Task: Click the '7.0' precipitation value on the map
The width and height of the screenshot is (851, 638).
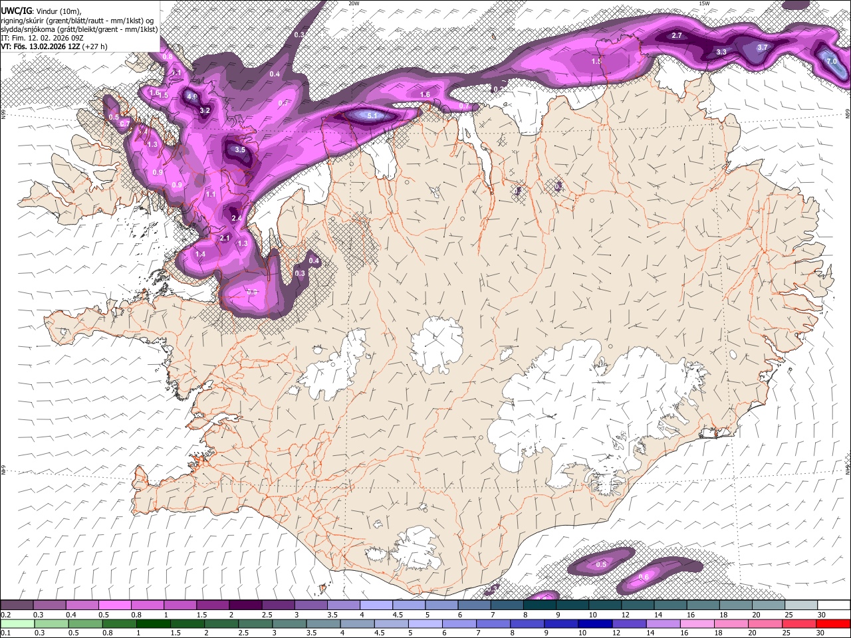Action: pyautogui.click(x=831, y=61)
